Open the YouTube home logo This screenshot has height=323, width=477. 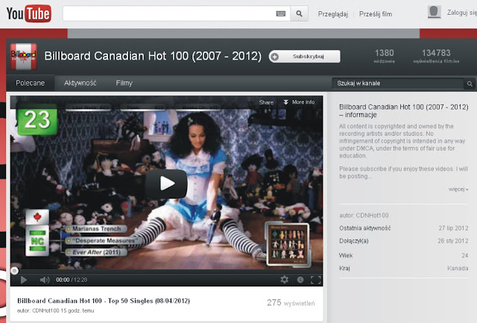(29, 13)
